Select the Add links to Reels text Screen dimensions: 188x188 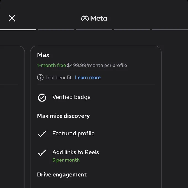click(76, 152)
